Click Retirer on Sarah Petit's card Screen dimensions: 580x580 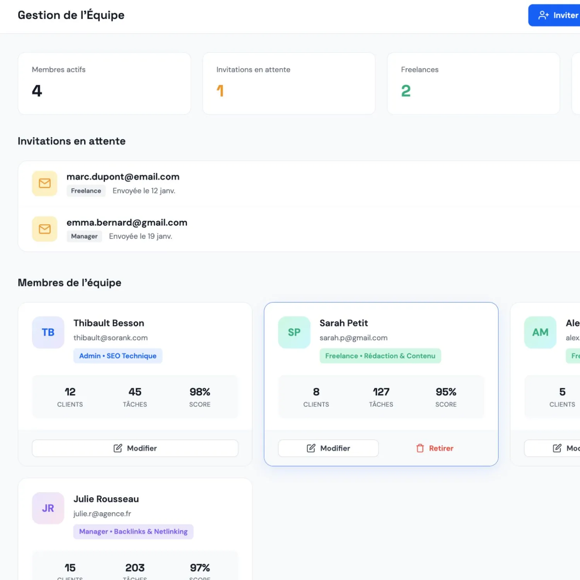coord(435,448)
